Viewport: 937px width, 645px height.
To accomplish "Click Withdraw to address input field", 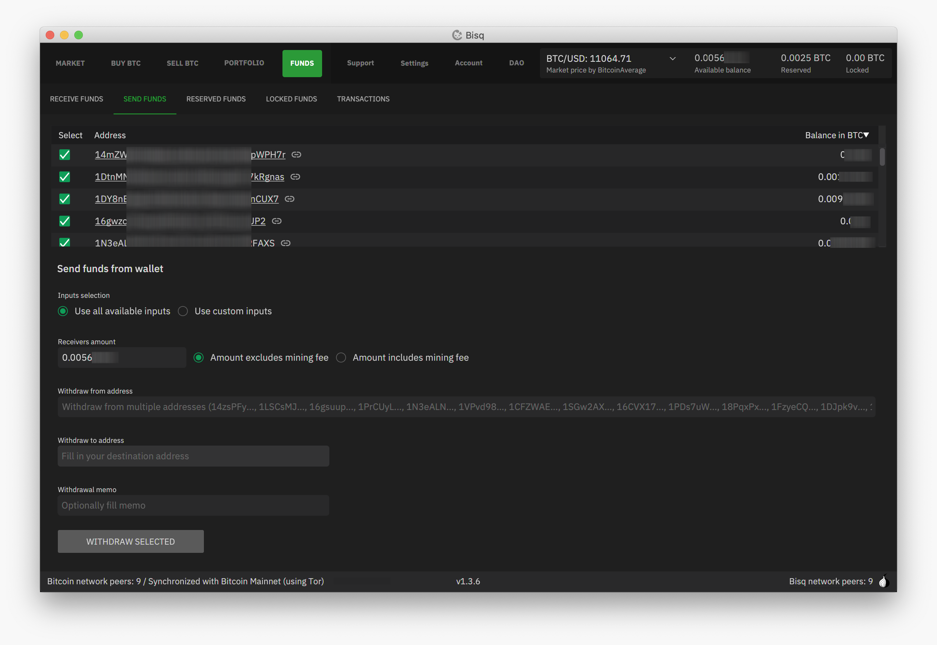I will pyautogui.click(x=193, y=456).
